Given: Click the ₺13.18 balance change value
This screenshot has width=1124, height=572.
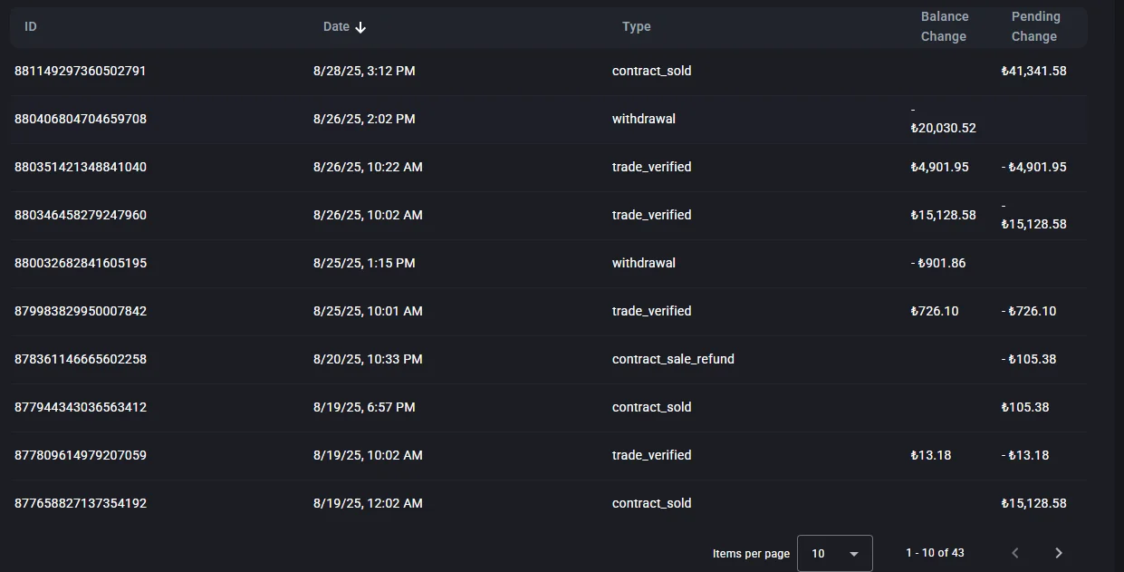Looking at the screenshot, I should 931,455.
